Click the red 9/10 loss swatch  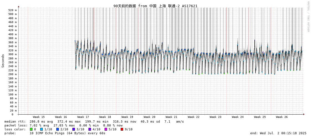[122, 129]
